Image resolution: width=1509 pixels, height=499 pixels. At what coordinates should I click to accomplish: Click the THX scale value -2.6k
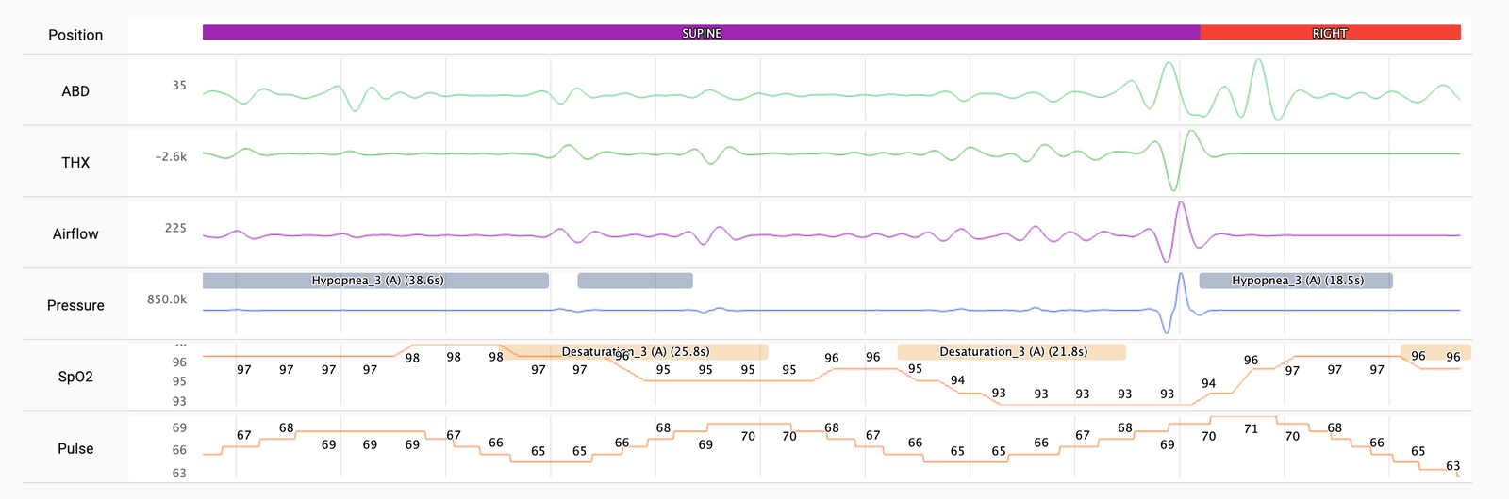[x=171, y=157]
